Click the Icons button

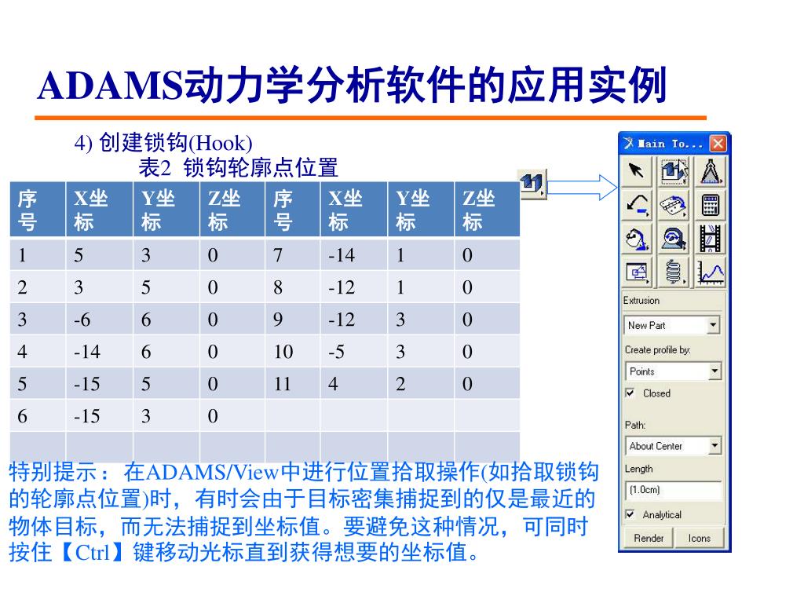click(x=699, y=538)
